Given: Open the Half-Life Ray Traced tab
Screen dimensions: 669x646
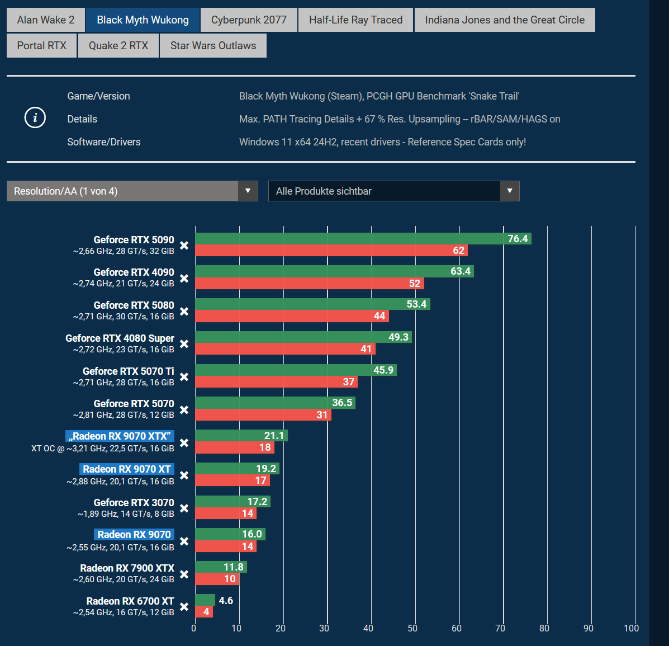Looking at the screenshot, I should [355, 20].
